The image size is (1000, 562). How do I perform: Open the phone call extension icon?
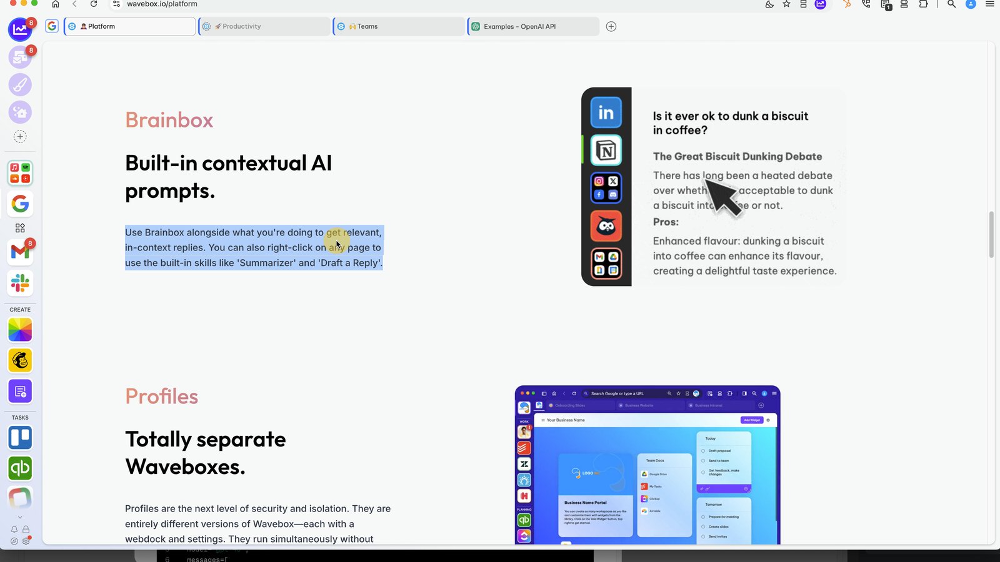(x=866, y=4)
